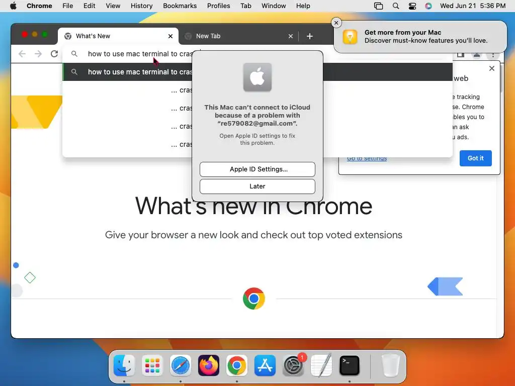The width and height of the screenshot is (515, 386).
Task: Go forward to next page
Action: point(38,54)
